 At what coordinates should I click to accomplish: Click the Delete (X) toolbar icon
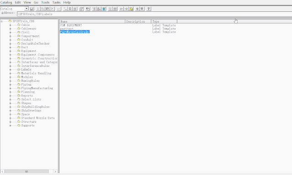pos(53,9)
